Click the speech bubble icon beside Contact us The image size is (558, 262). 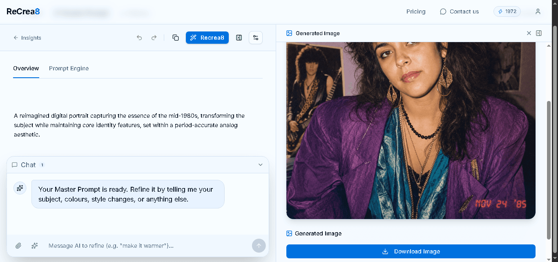pos(443,11)
